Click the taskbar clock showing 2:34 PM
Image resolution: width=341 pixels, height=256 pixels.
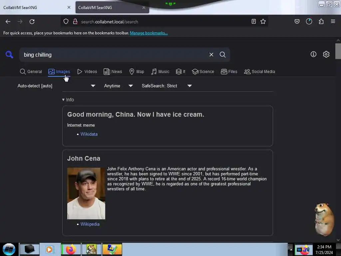[x=324, y=250]
